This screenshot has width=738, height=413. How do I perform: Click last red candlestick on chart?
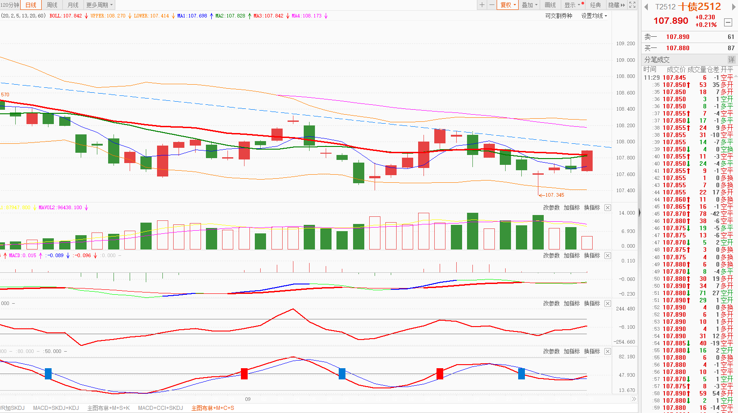pos(587,161)
